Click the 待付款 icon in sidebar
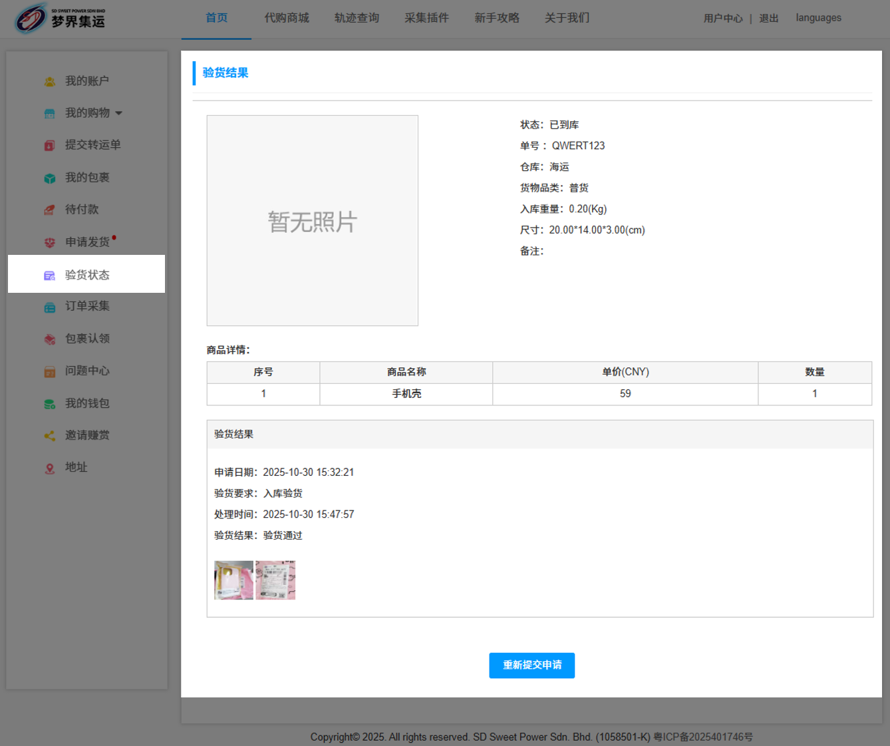890x746 pixels. click(x=50, y=210)
